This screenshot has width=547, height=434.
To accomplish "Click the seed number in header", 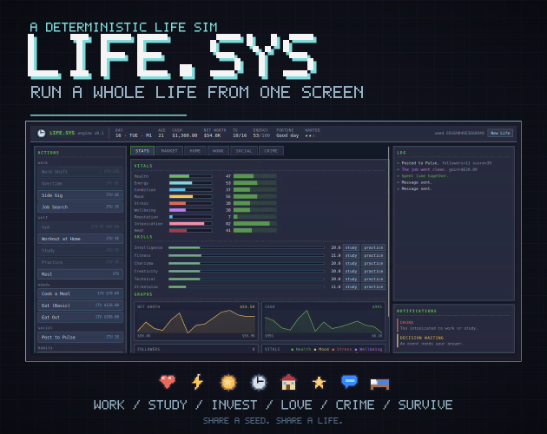I will [459, 133].
